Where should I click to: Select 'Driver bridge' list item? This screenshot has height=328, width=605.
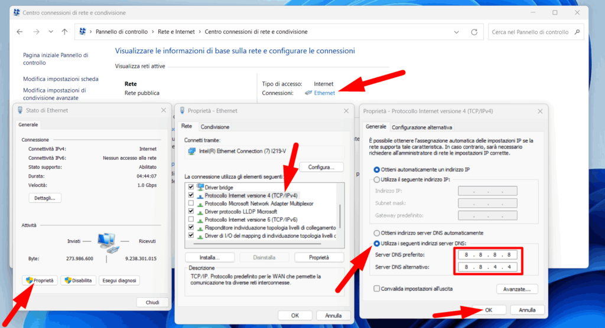pos(219,188)
